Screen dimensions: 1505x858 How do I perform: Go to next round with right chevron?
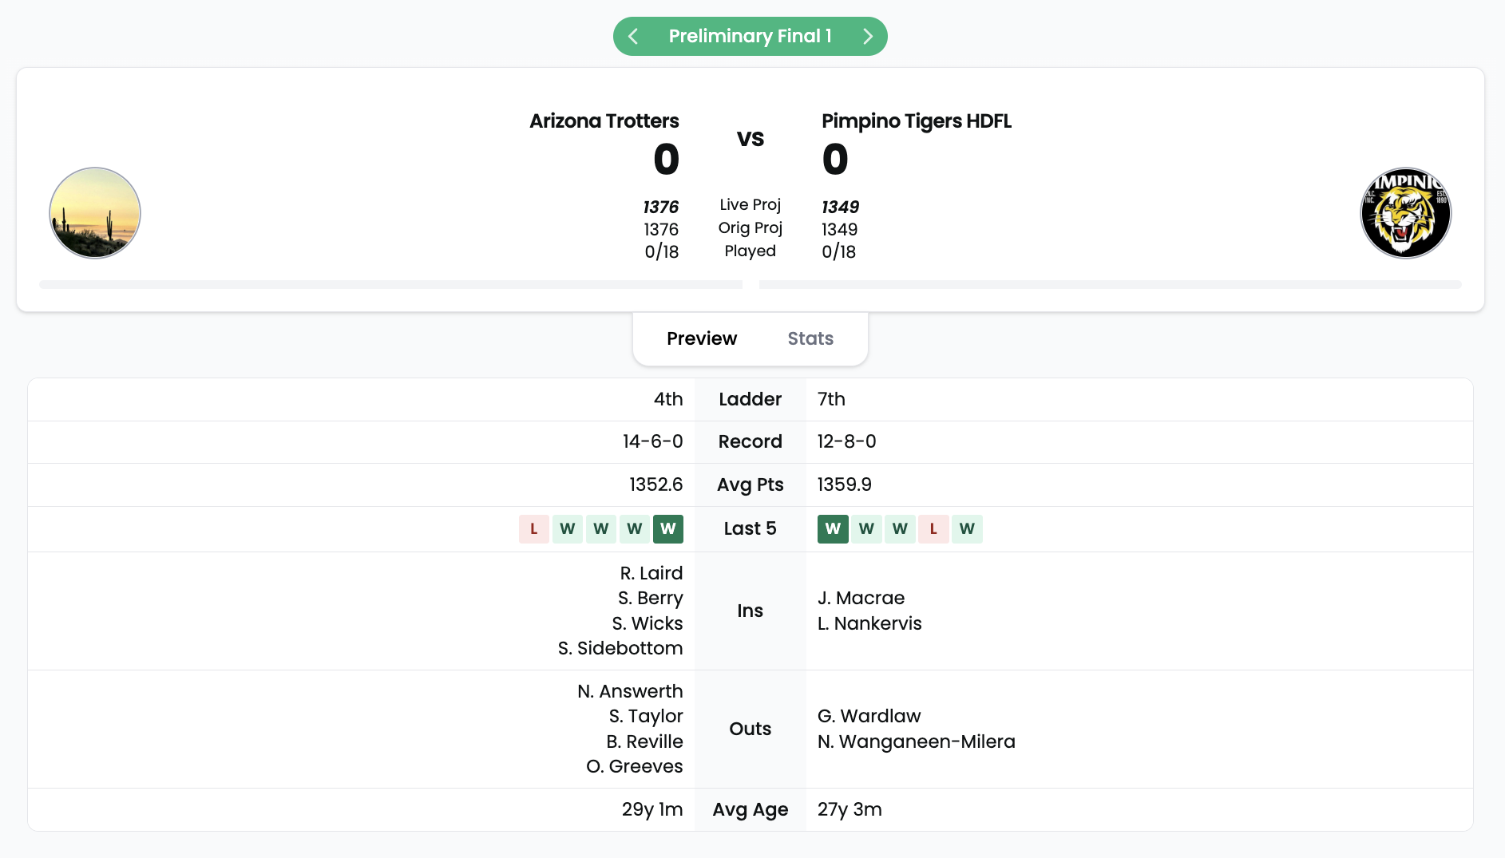(868, 36)
